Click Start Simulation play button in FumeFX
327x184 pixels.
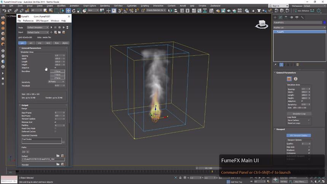51,27
